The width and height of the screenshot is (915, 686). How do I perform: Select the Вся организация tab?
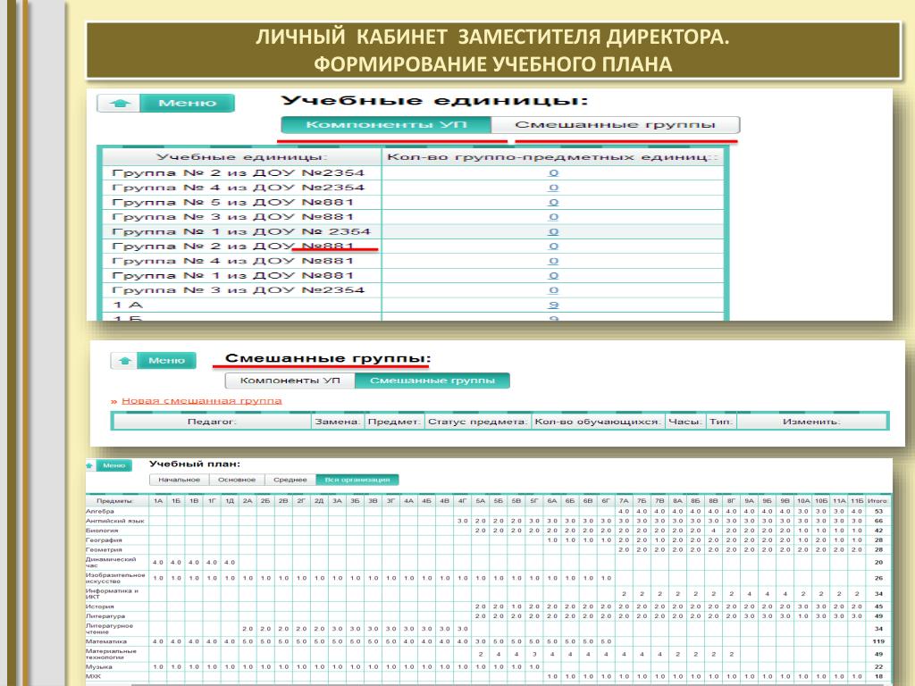point(357,480)
